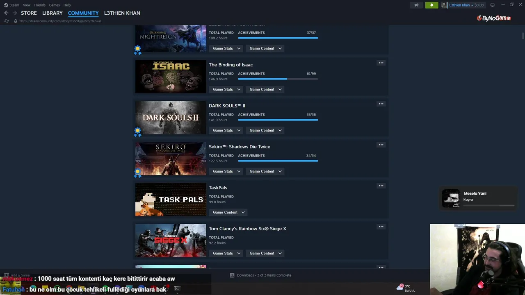Click the DARK SOULS II achievements progress bar
The width and height of the screenshot is (525, 295).
click(278, 120)
